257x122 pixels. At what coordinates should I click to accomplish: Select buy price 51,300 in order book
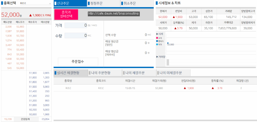[x=33, y=96]
